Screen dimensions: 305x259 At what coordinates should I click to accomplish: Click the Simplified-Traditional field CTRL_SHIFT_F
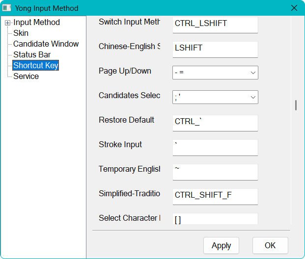215,197
